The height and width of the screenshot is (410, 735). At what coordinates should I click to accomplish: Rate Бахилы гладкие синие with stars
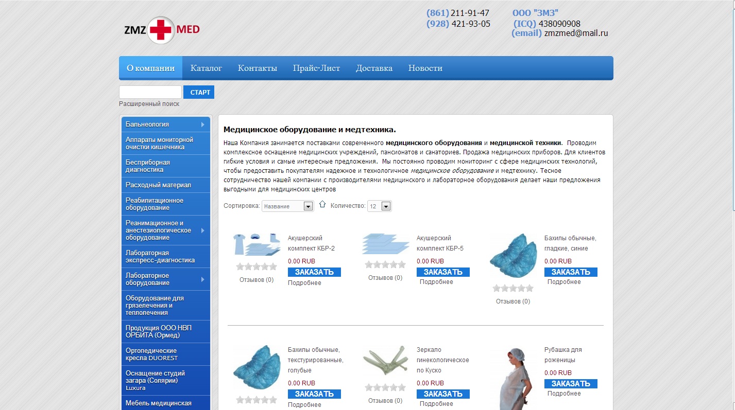[513, 288]
